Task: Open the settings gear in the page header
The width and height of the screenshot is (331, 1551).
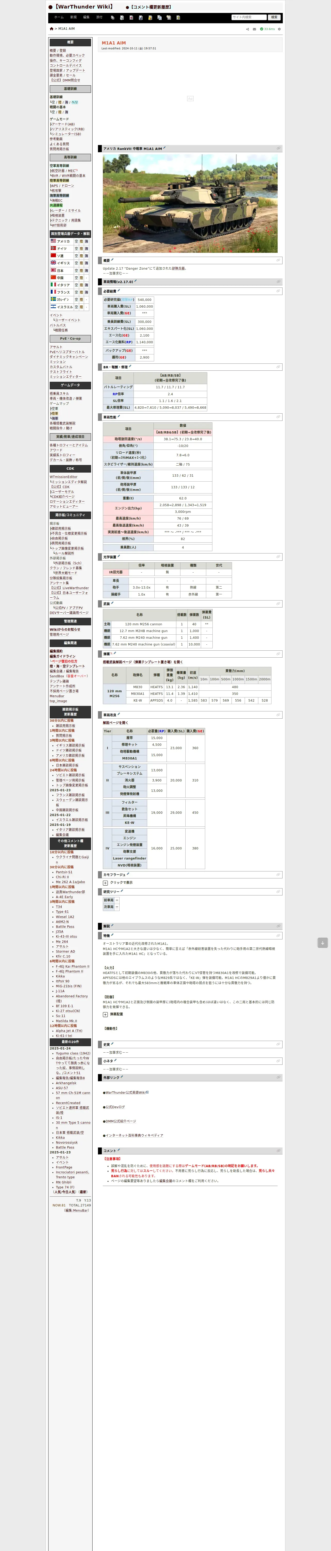Action: [x=279, y=29]
